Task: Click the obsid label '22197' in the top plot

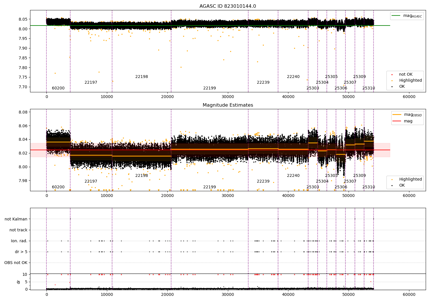Action: [x=91, y=83]
